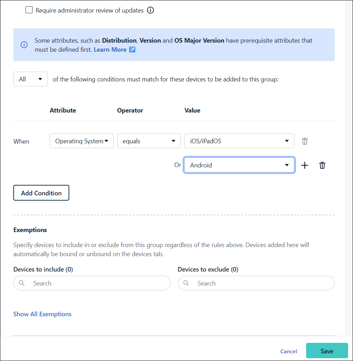Show All Exemptions
353x361 pixels.
tap(42, 314)
